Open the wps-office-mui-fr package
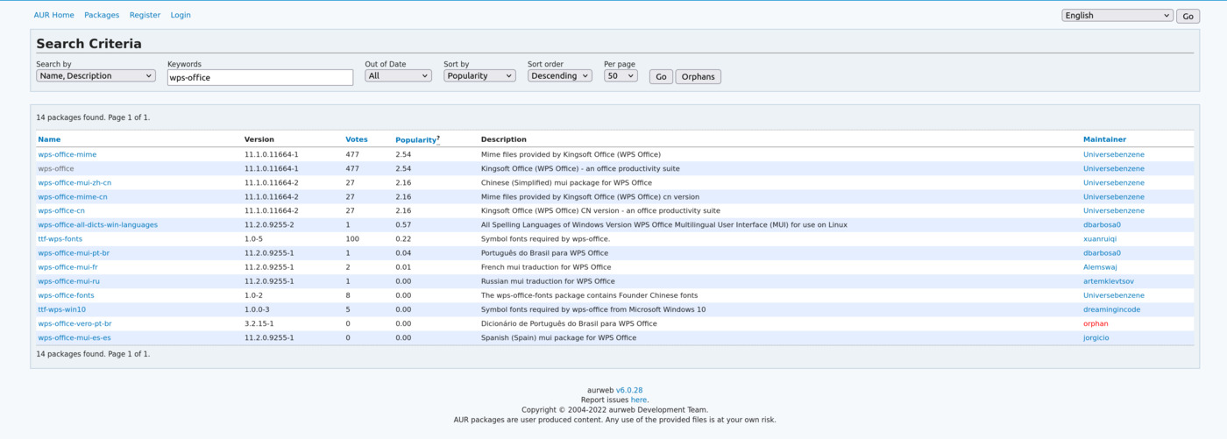Image resolution: width=1227 pixels, height=439 pixels. (67, 267)
